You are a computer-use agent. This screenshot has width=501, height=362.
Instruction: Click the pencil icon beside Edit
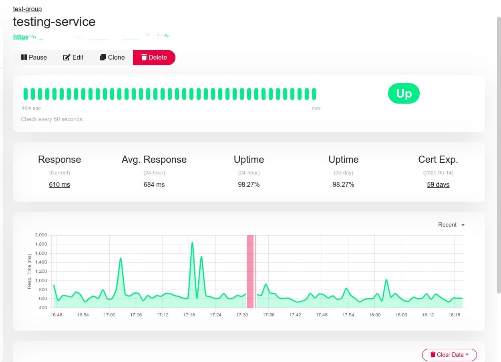67,57
